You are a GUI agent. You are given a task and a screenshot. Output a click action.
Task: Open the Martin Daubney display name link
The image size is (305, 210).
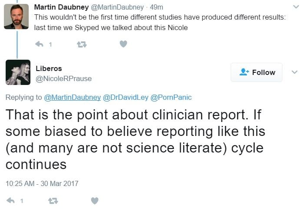click(x=60, y=7)
